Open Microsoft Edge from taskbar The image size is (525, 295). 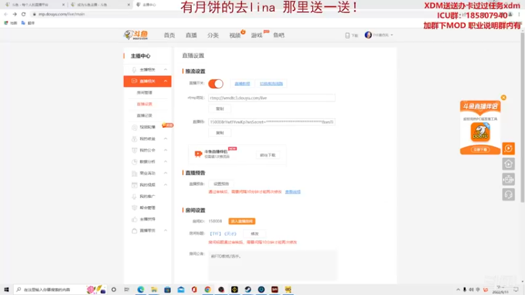[x=140, y=290]
